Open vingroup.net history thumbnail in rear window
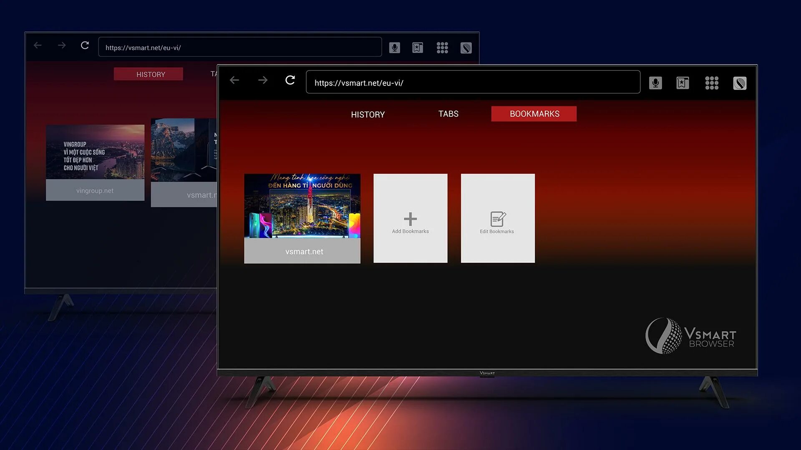 point(95,163)
